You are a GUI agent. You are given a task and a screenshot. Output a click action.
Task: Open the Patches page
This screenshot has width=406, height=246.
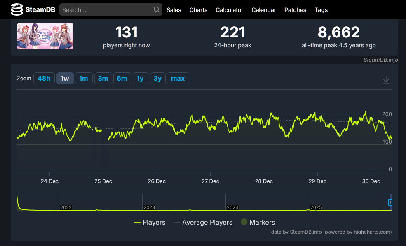point(295,10)
